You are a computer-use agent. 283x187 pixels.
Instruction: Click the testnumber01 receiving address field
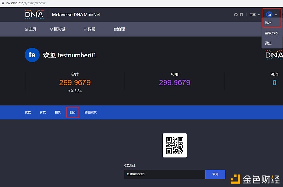tap(165, 174)
